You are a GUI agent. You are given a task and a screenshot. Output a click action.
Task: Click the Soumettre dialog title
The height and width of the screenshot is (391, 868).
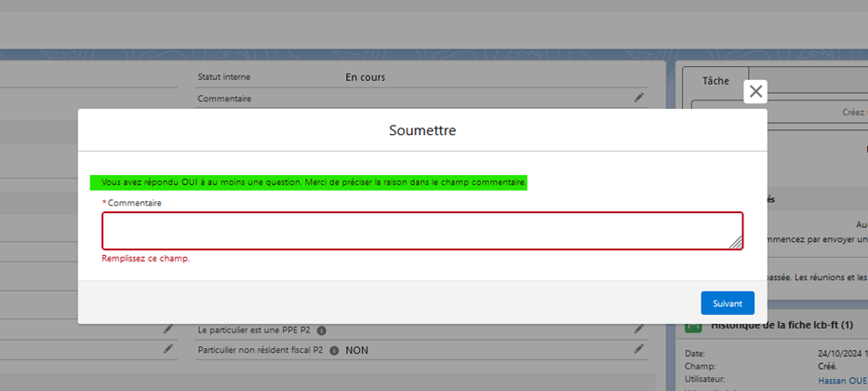coord(422,130)
